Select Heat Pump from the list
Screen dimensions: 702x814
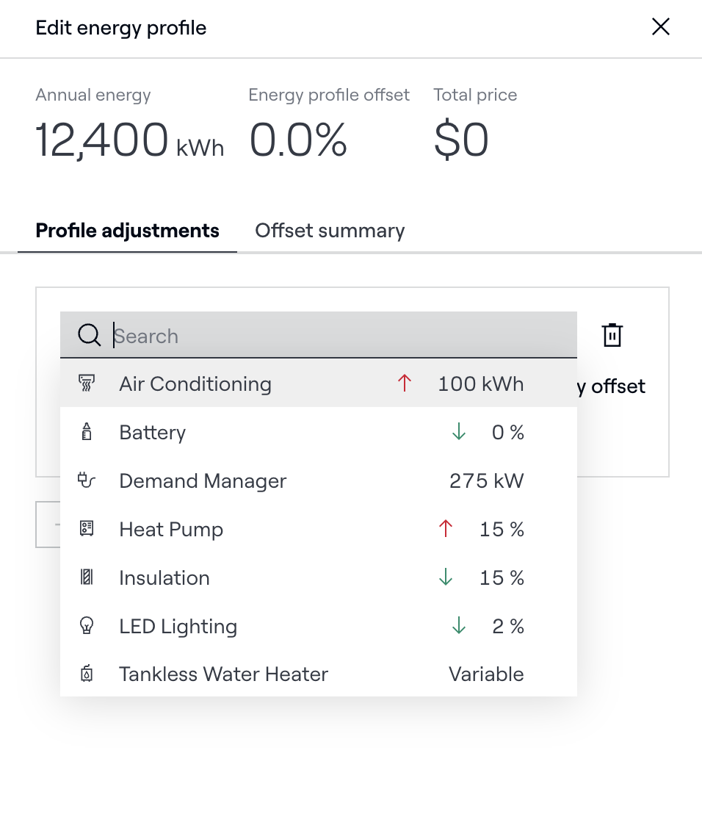coord(171,529)
